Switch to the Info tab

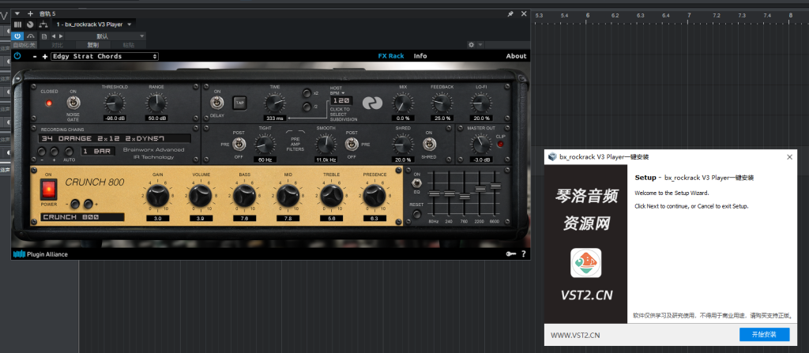(x=420, y=56)
